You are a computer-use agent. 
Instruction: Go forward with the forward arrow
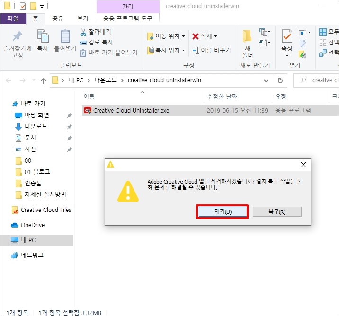point(22,80)
